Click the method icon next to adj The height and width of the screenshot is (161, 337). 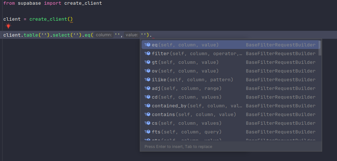tap(147, 88)
